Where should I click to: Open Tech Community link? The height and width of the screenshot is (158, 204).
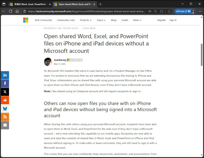[43, 20]
